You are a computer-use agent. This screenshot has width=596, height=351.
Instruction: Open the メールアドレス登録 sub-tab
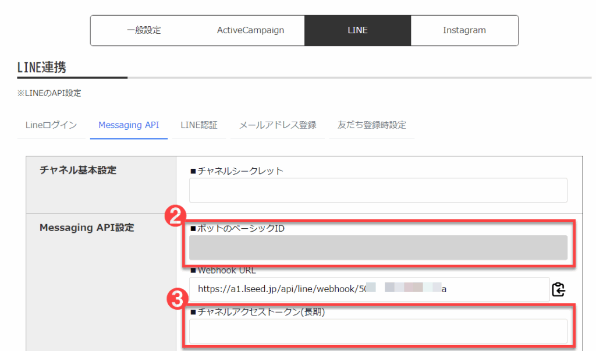point(277,125)
